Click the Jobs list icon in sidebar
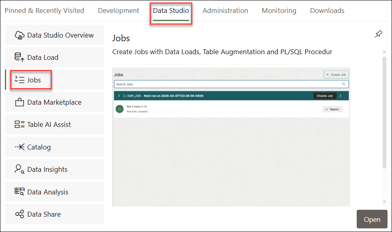This screenshot has width=392, height=232. click(x=19, y=80)
